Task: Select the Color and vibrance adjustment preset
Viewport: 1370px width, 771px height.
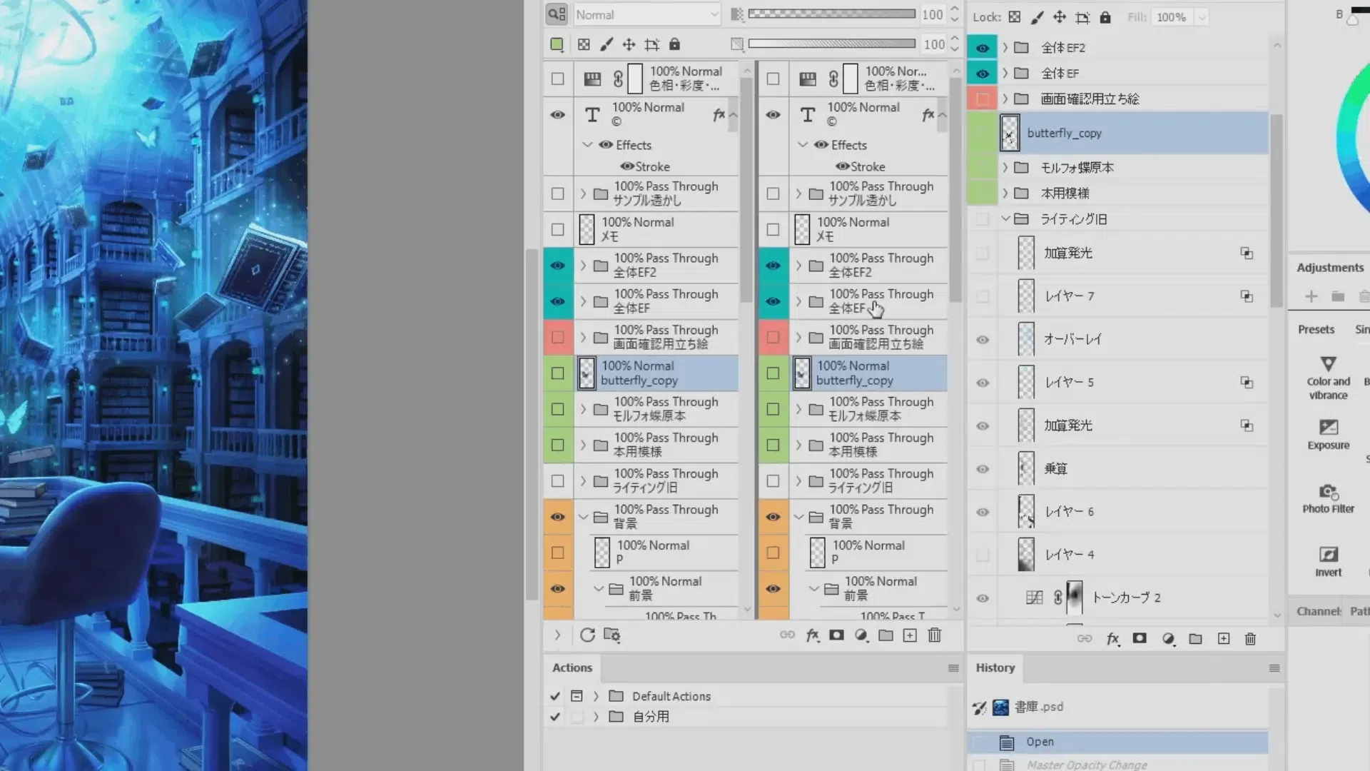Action: [x=1328, y=378]
